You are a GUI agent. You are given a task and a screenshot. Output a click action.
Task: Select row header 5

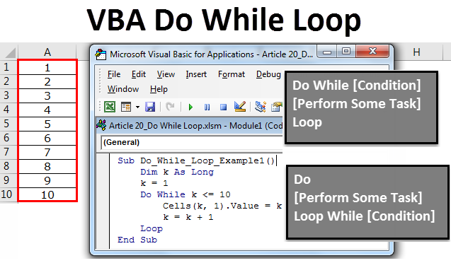(6, 124)
